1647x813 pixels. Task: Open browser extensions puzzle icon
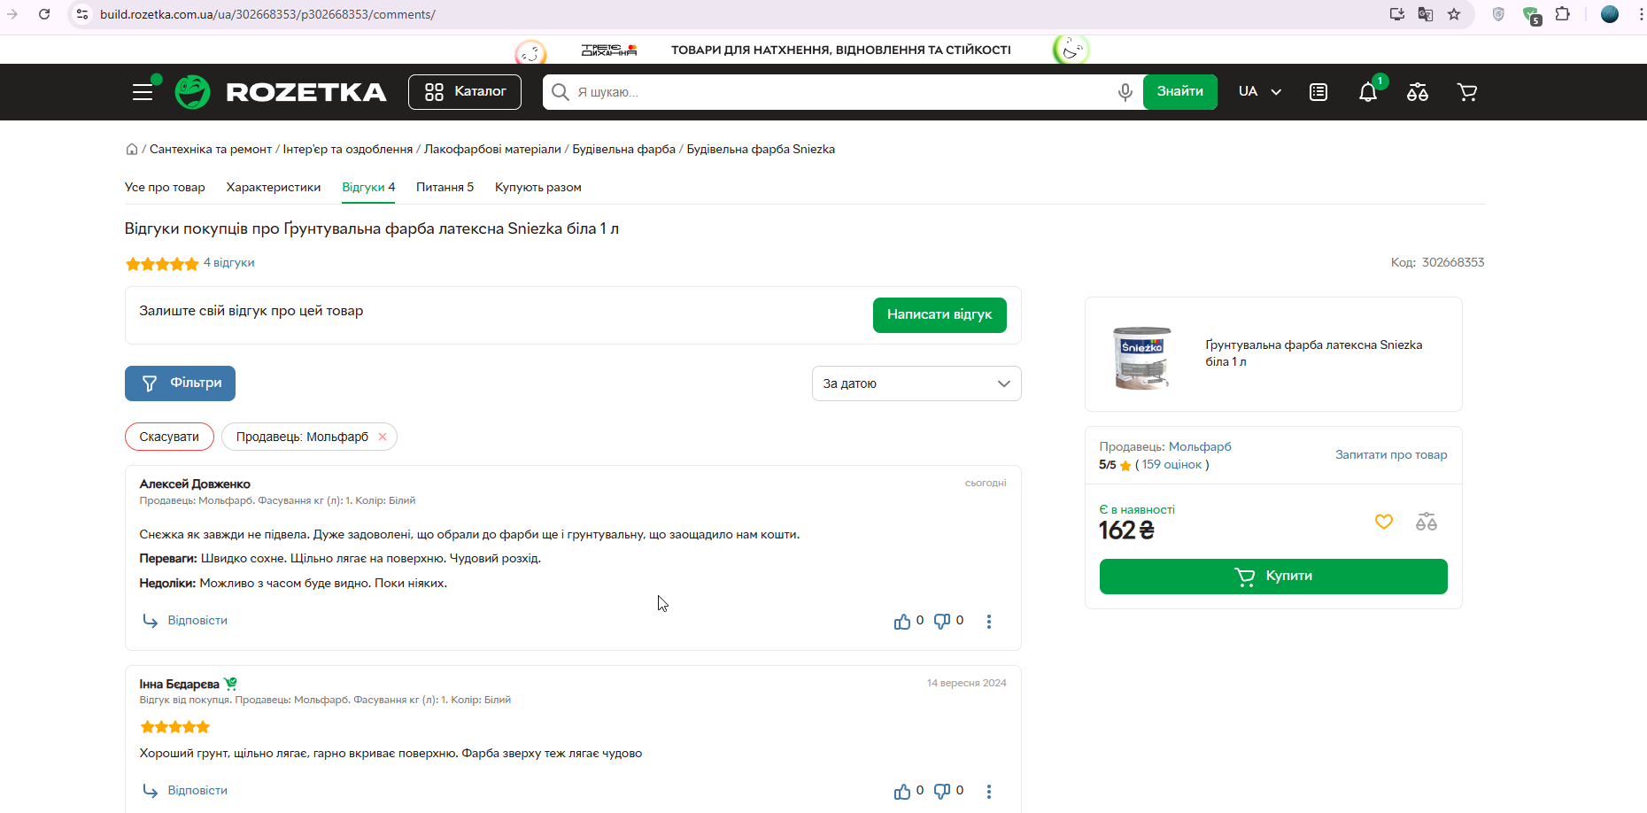[1563, 14]
